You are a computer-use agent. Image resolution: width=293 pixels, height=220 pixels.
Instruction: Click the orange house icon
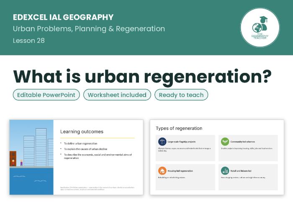click(x=162, y=171)
